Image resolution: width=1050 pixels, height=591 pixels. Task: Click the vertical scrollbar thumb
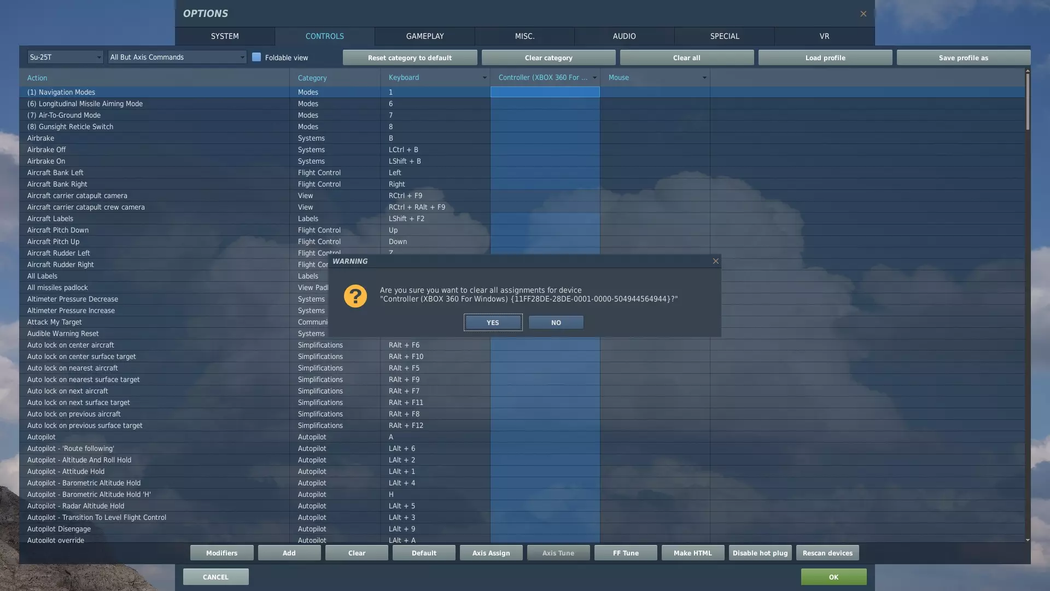(1027, 101)
